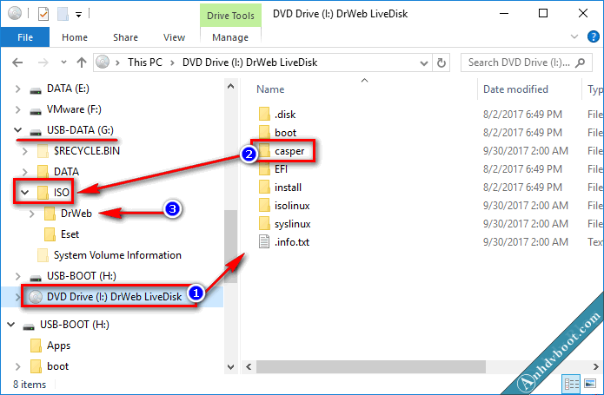
Task: Click the navigation pane scroll down arrow
Action: point(231,366)
